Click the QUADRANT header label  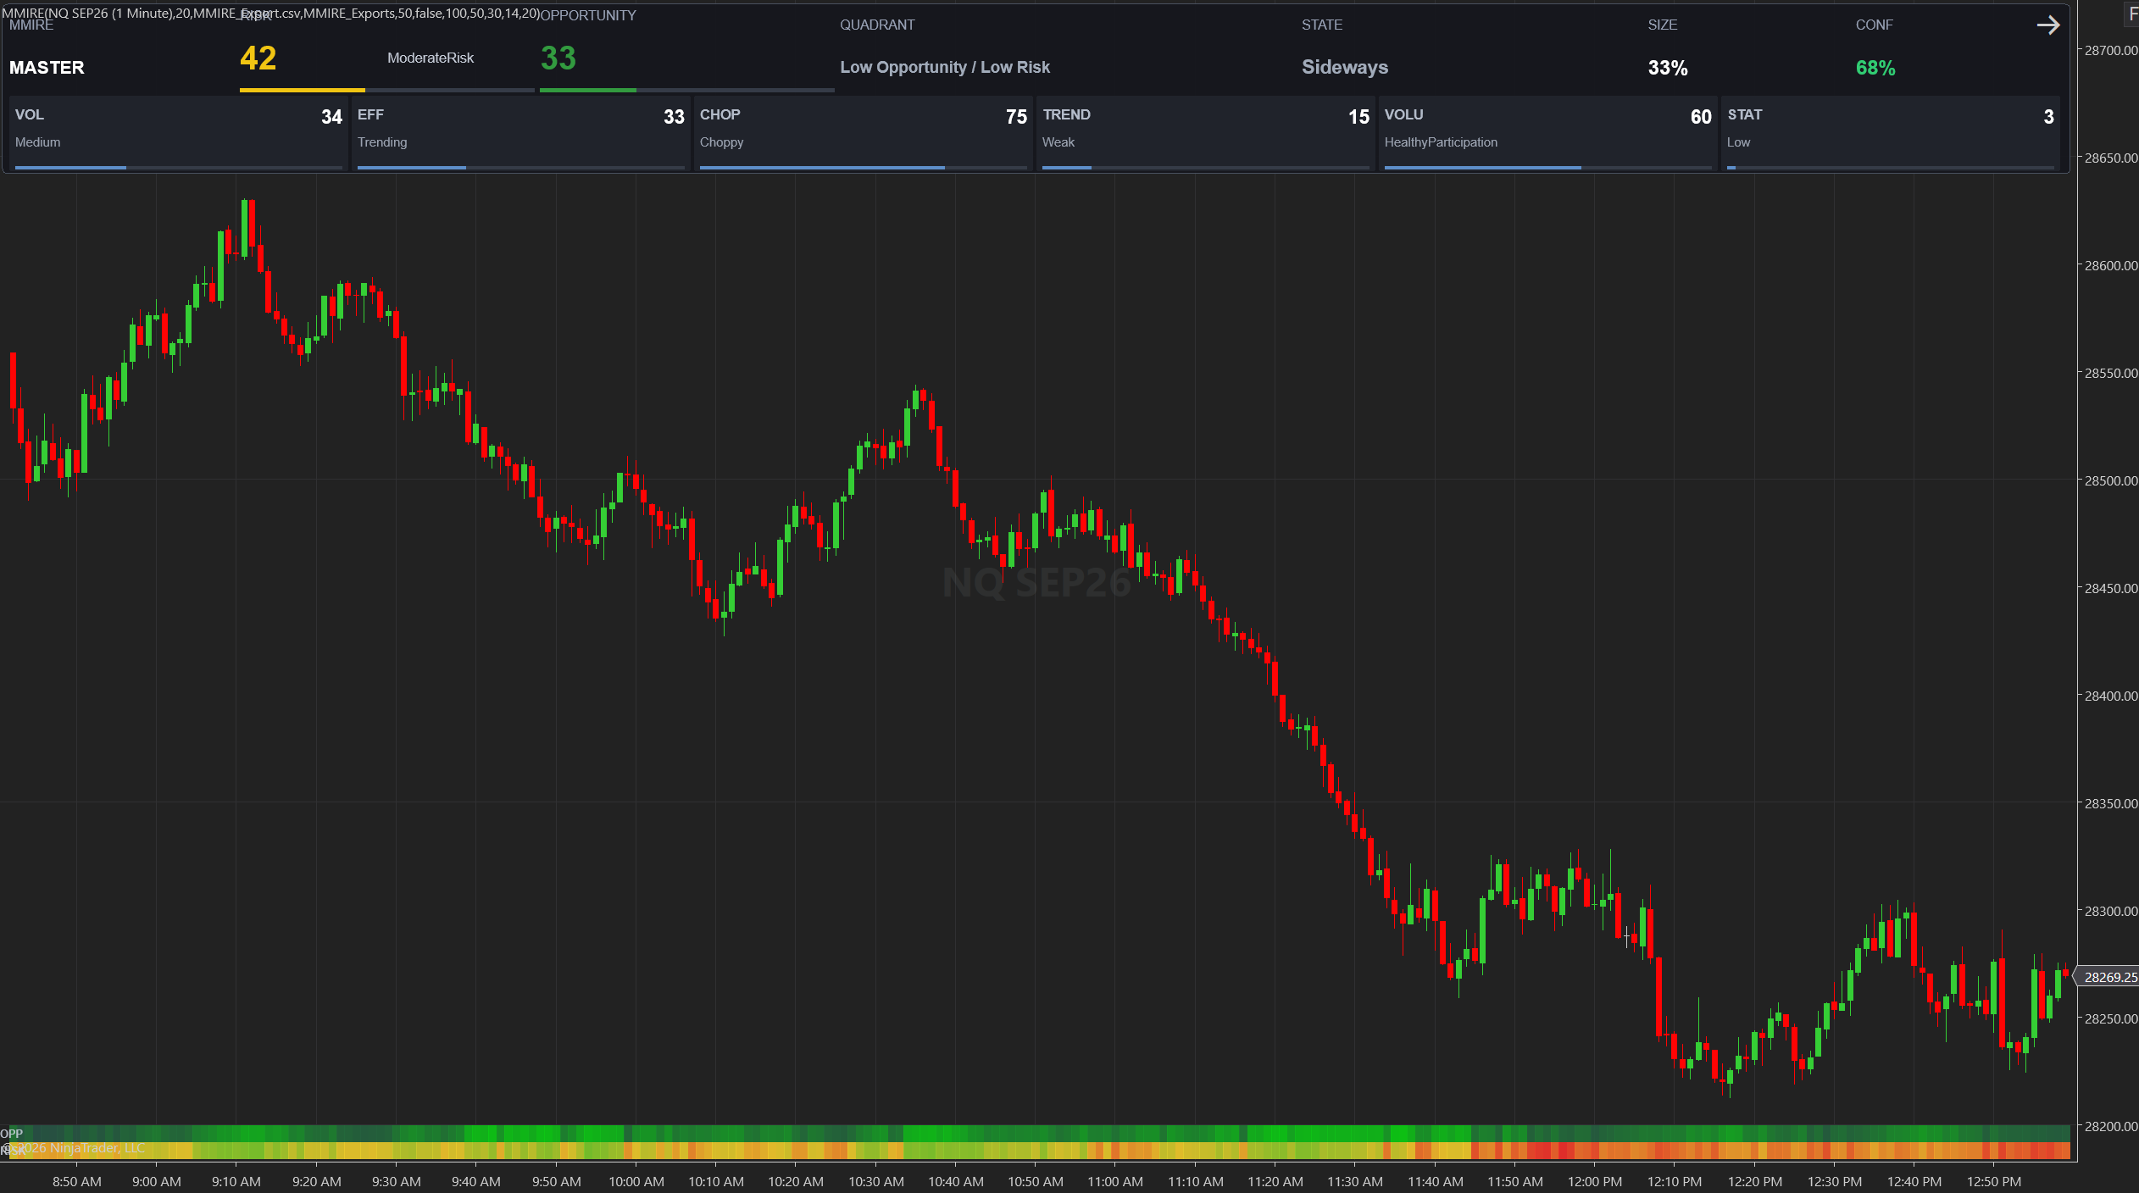[877, 25]
